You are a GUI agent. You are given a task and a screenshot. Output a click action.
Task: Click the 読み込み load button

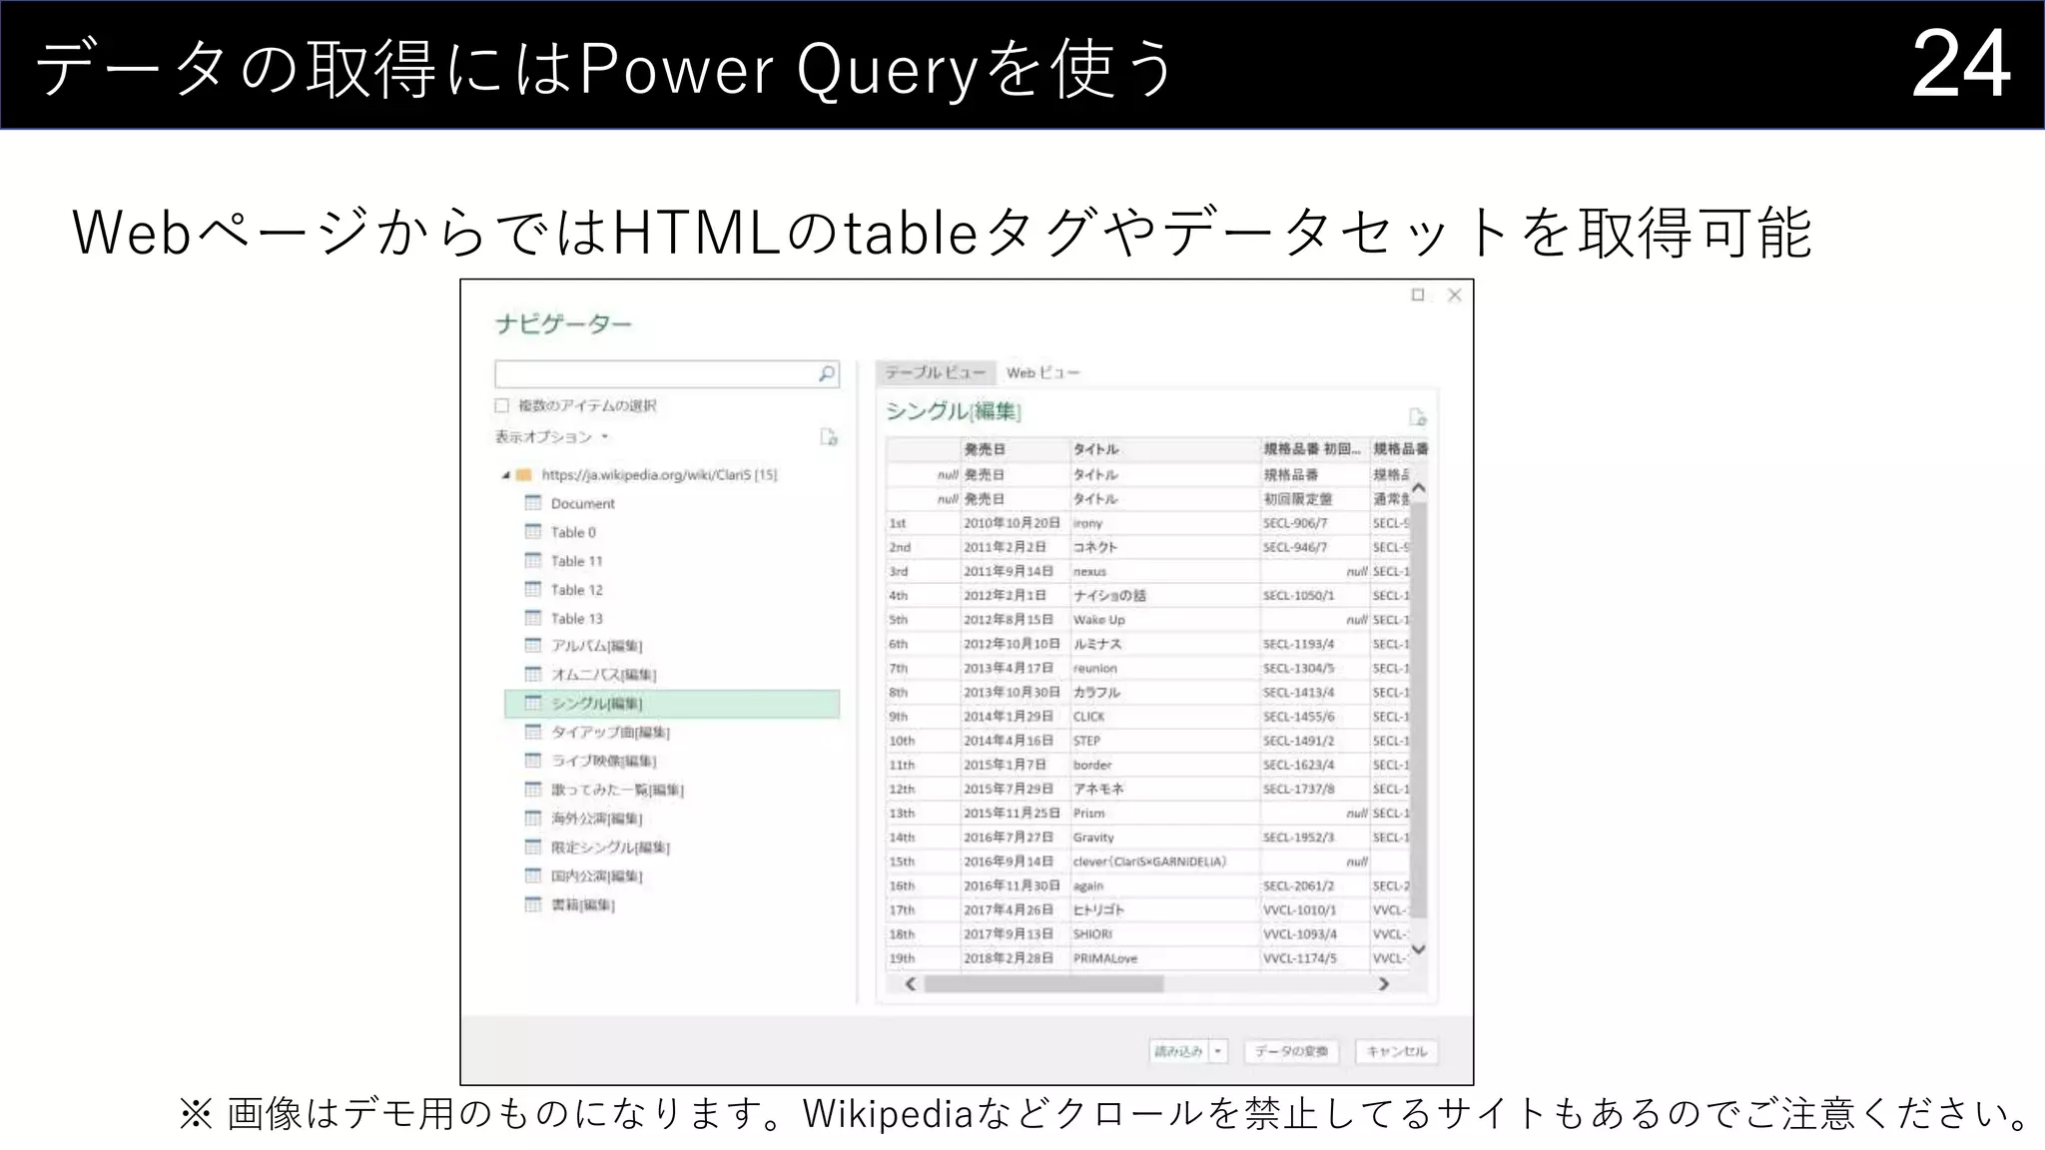(1179, 1051)
